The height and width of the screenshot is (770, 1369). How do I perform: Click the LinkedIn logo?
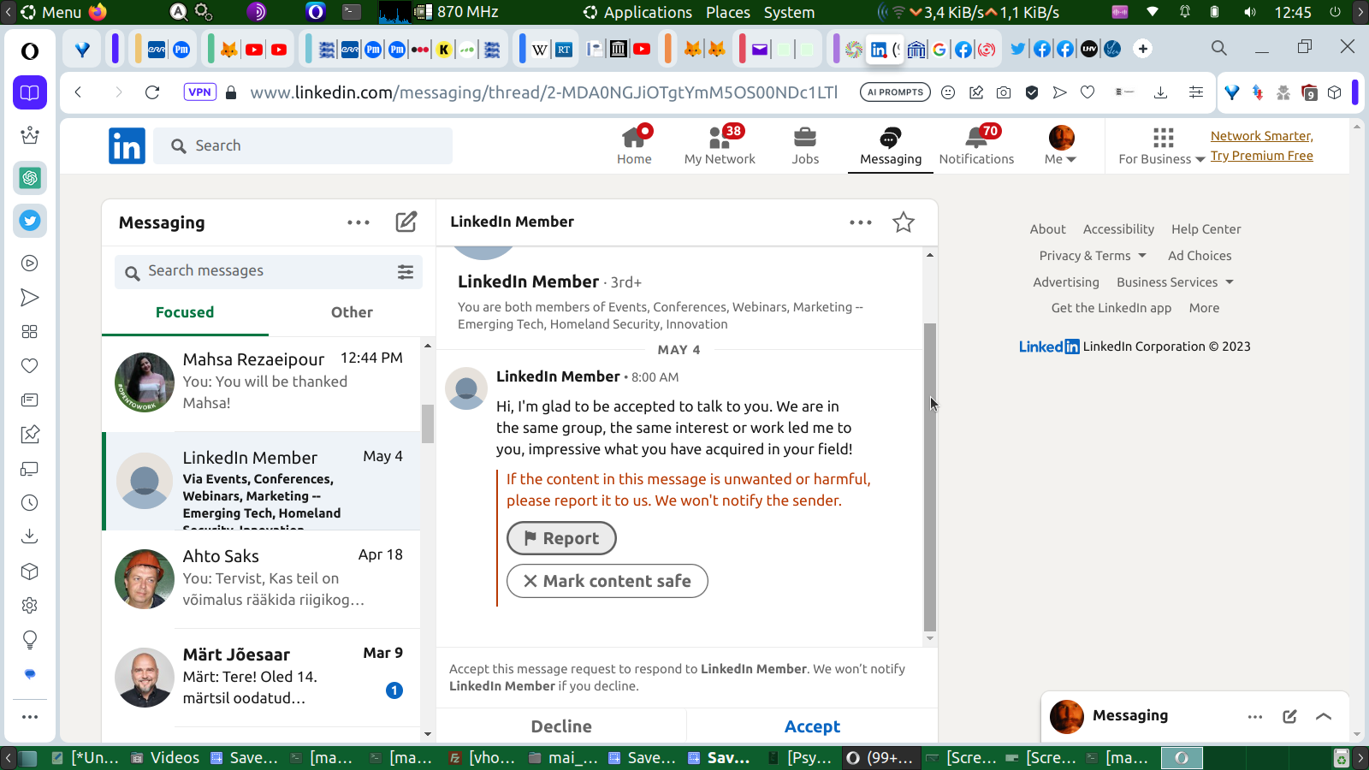click(127, 145)
